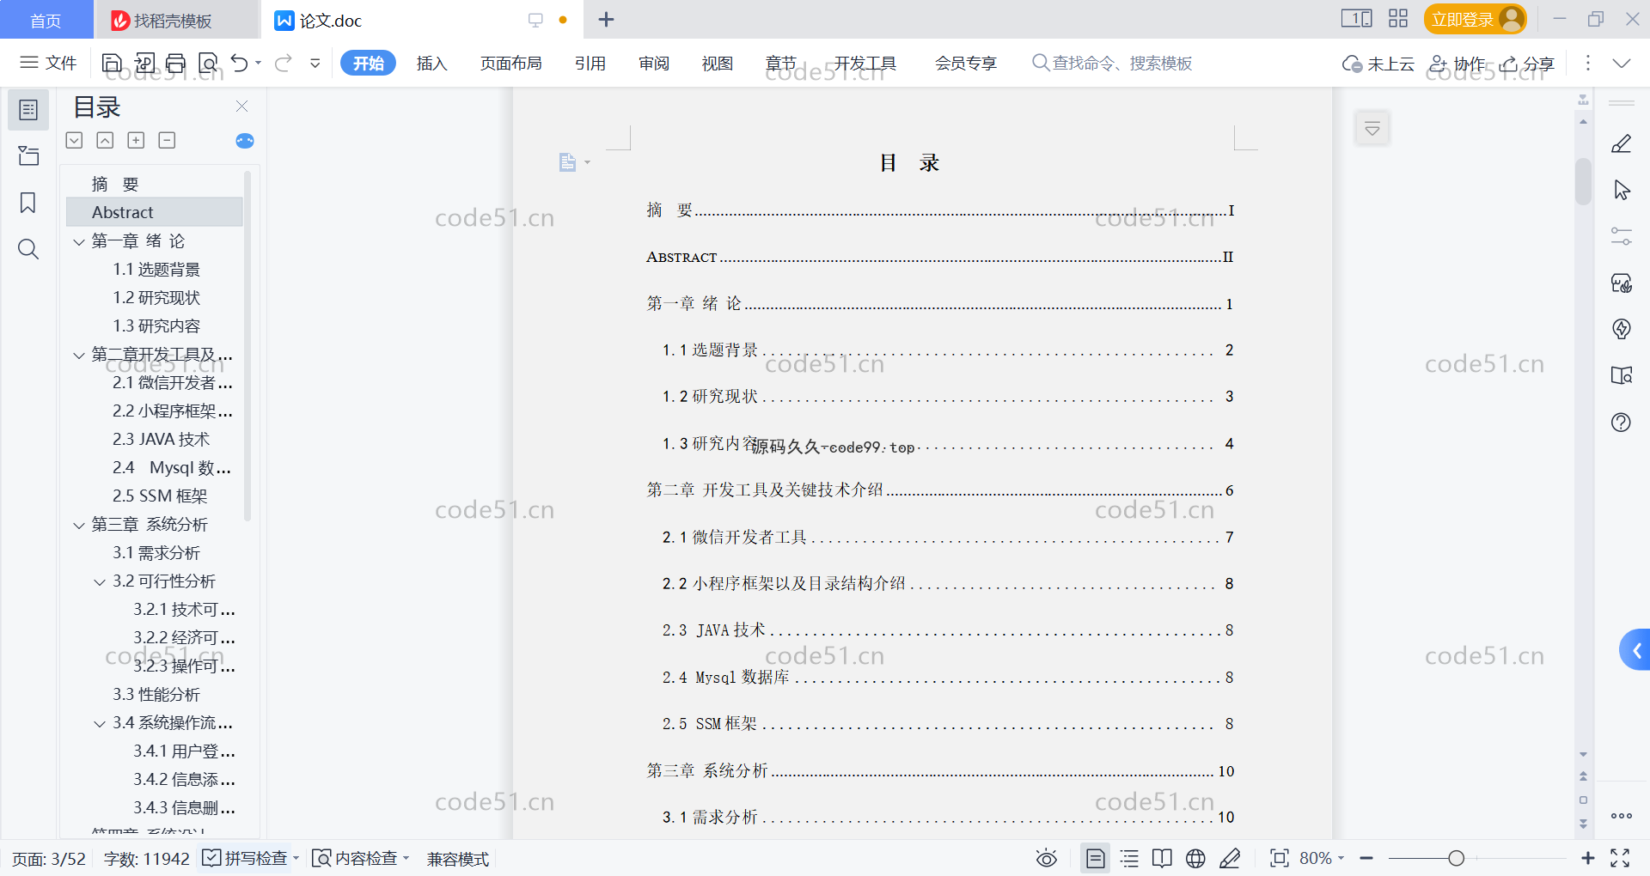Viewport: 1650px width, 876px height.
Task: Switch to web layout view
Action: click(1195, 858)
